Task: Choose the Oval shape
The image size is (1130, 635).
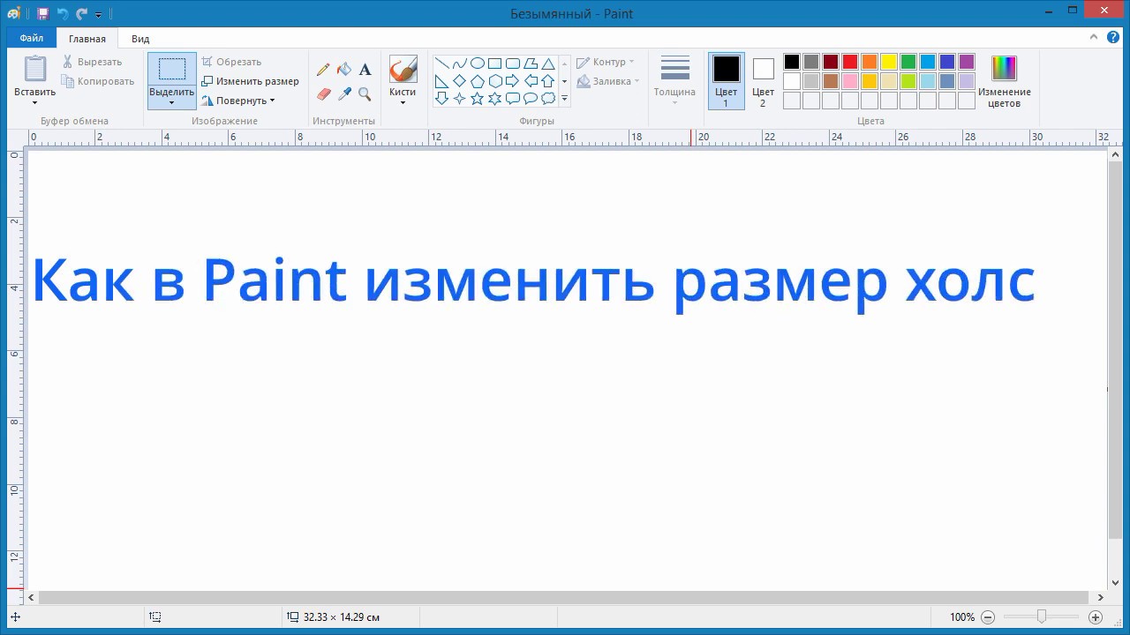Action: pyautogui.click(x=478, y=63)
